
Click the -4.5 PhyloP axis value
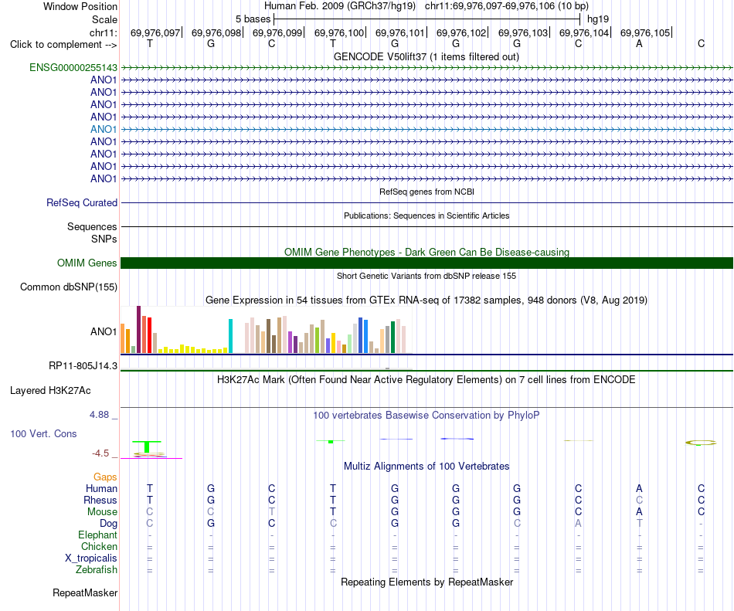point(100,453)
